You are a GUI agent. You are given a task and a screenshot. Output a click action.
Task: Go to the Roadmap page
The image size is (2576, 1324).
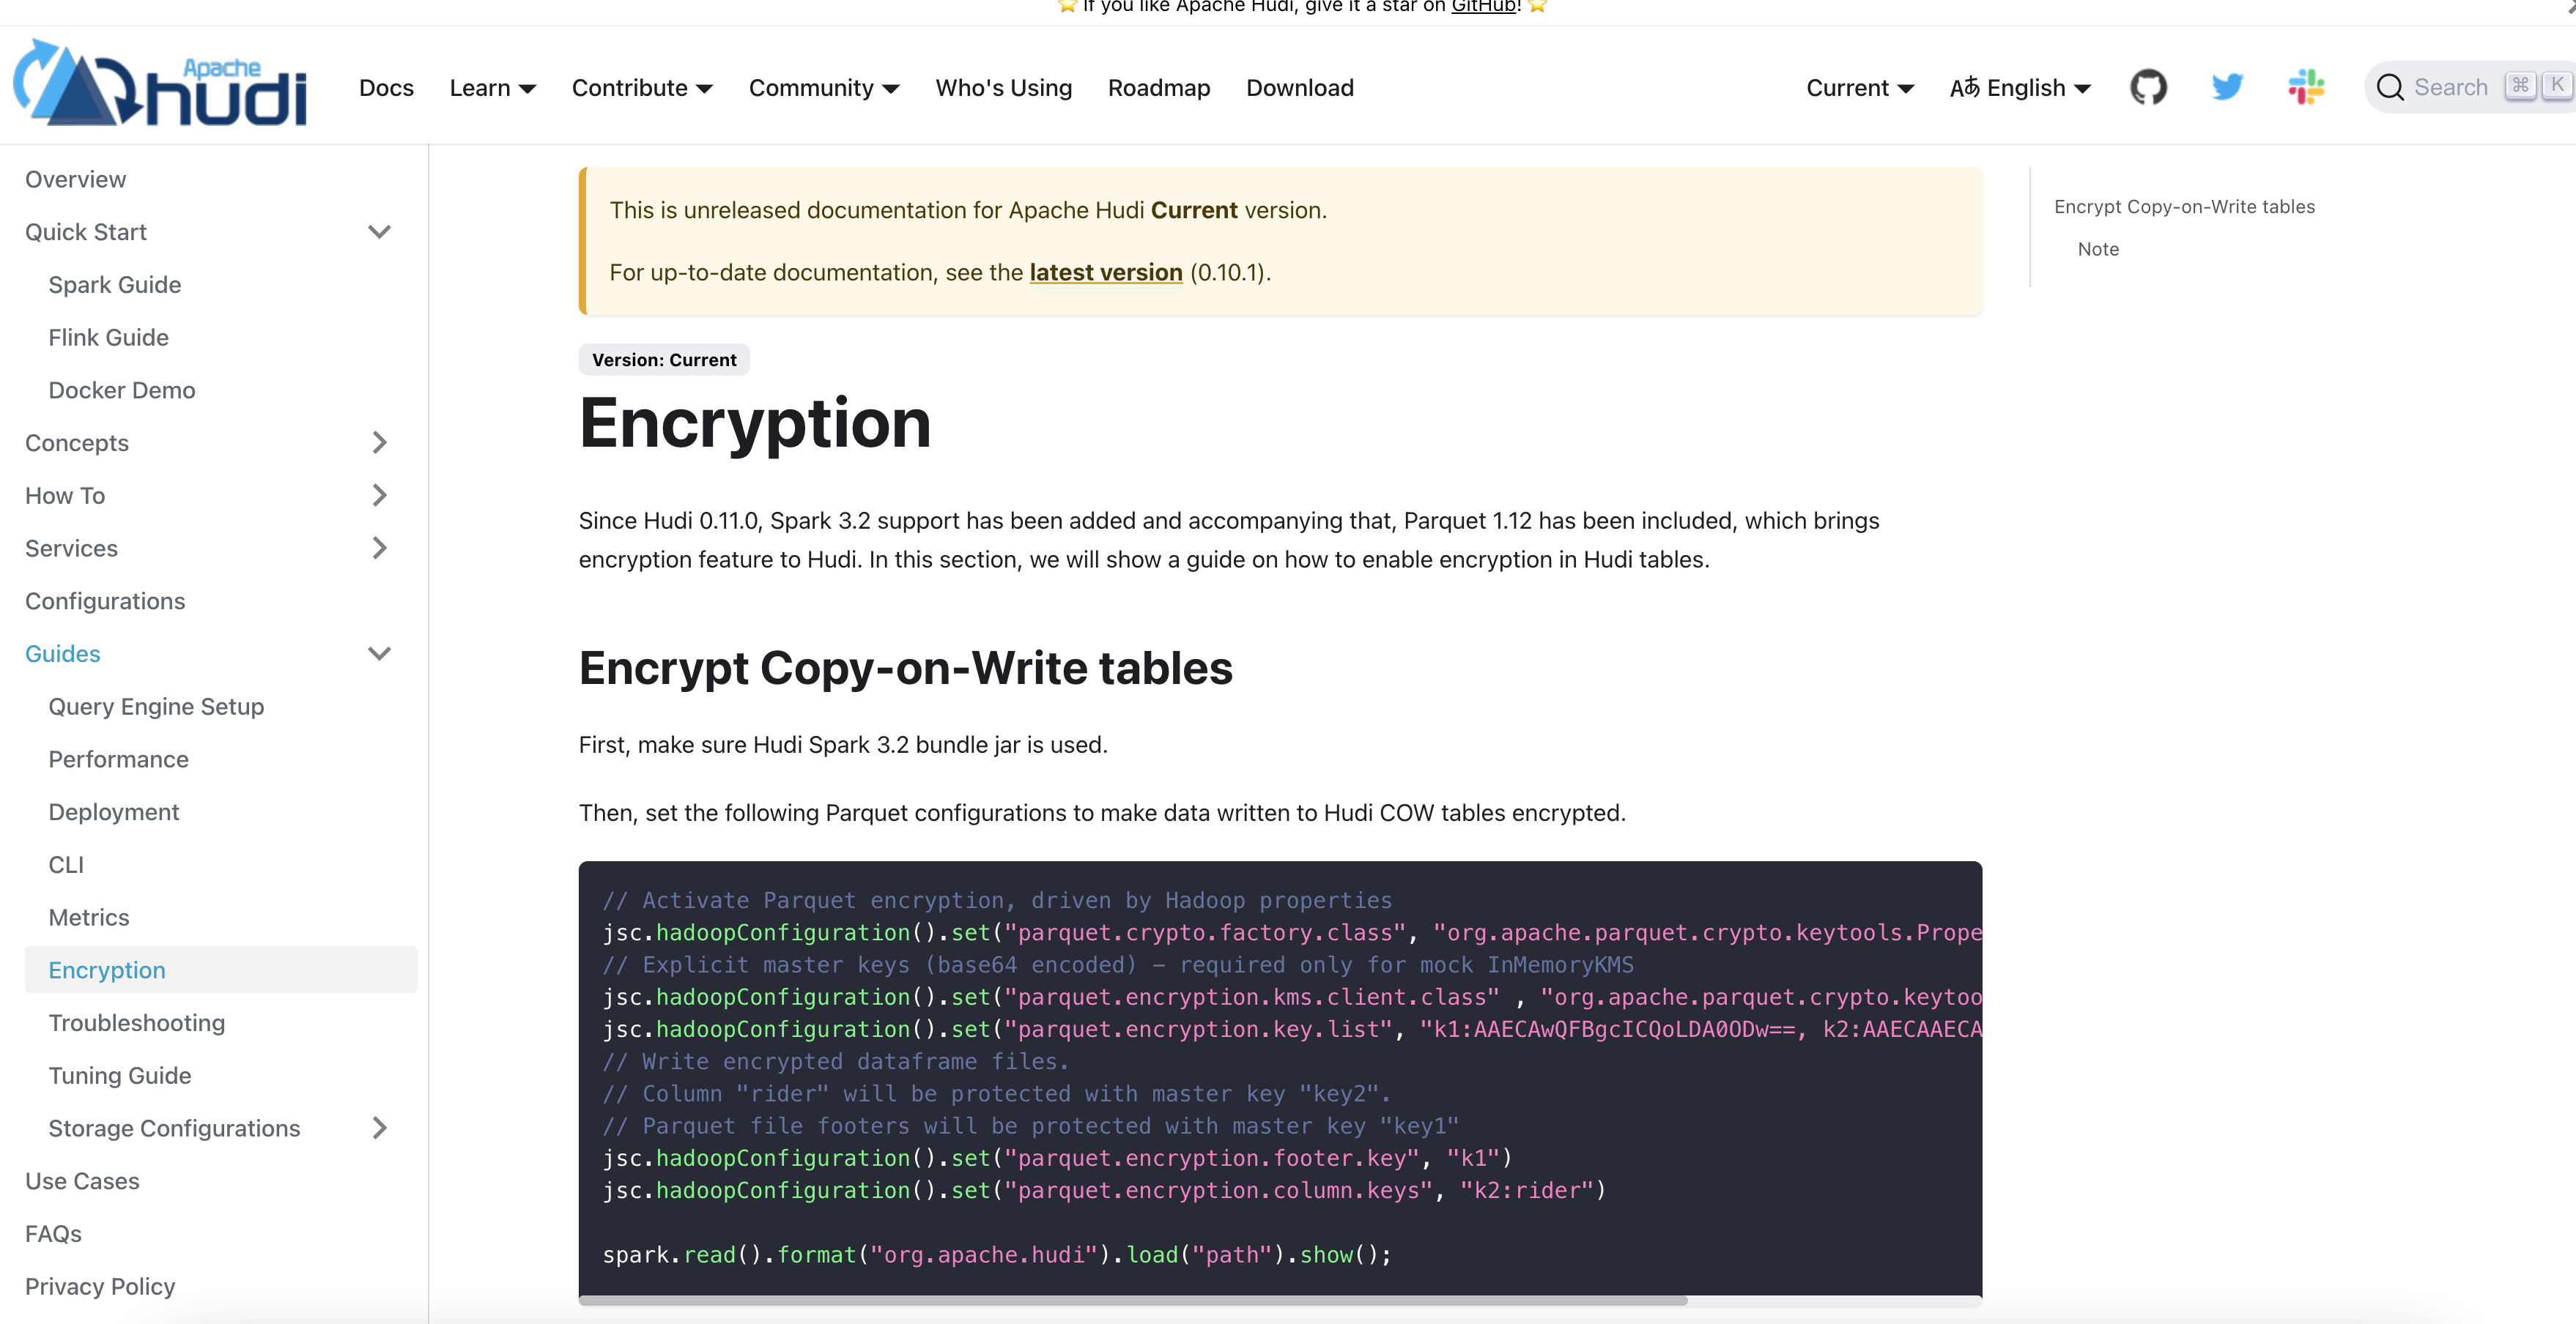[1158, 88]
